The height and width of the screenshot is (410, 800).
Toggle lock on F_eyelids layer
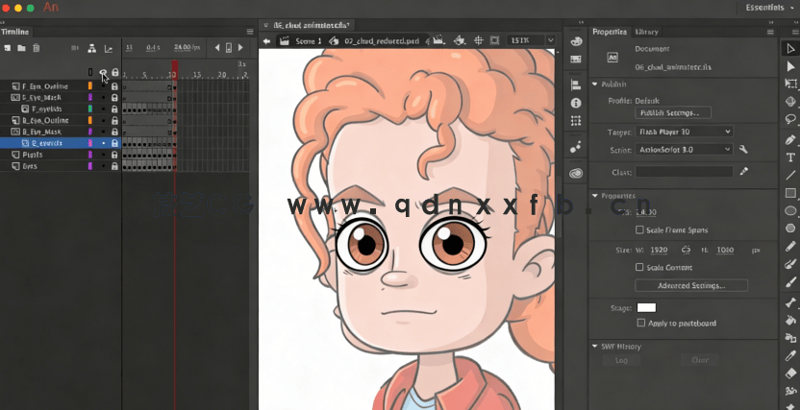click(x=114, y=109)
